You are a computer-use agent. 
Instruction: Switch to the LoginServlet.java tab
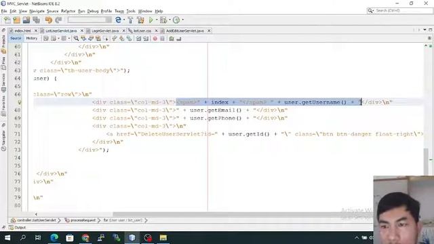click(105, 30)
